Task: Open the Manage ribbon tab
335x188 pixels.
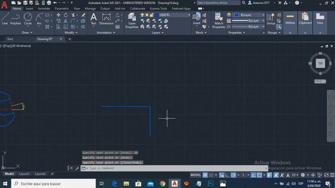Action: pos(90,8)
